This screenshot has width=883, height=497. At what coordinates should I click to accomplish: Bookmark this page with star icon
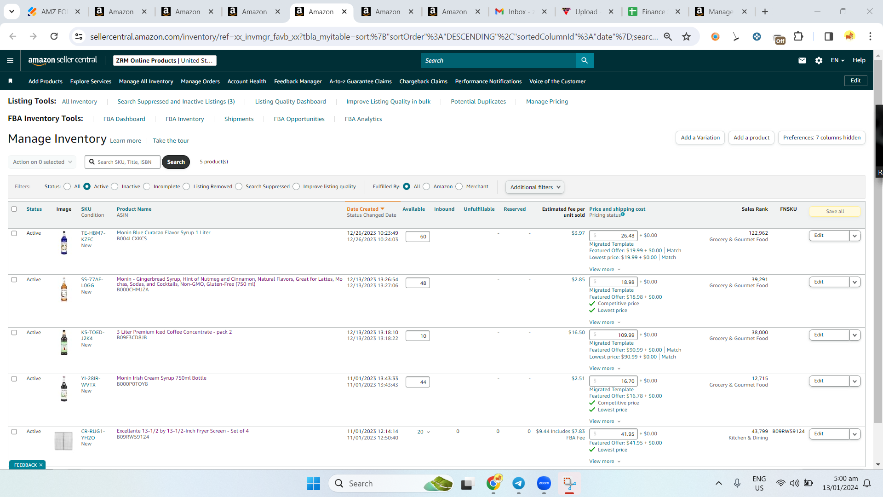(x=686, y=36)
